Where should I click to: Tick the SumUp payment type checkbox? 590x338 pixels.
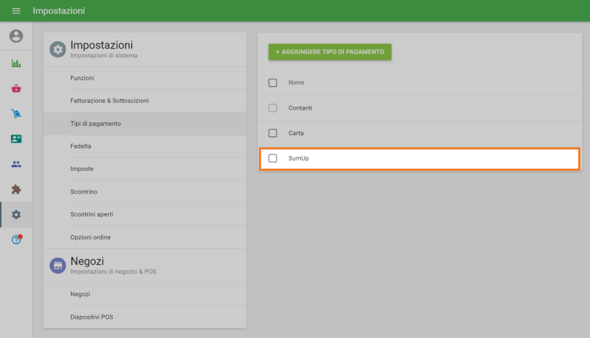[273, 158]
